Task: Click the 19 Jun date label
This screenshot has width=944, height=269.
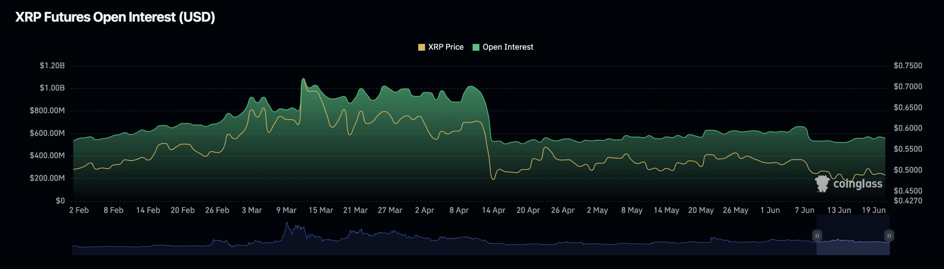Action: (x=874, y=210)
